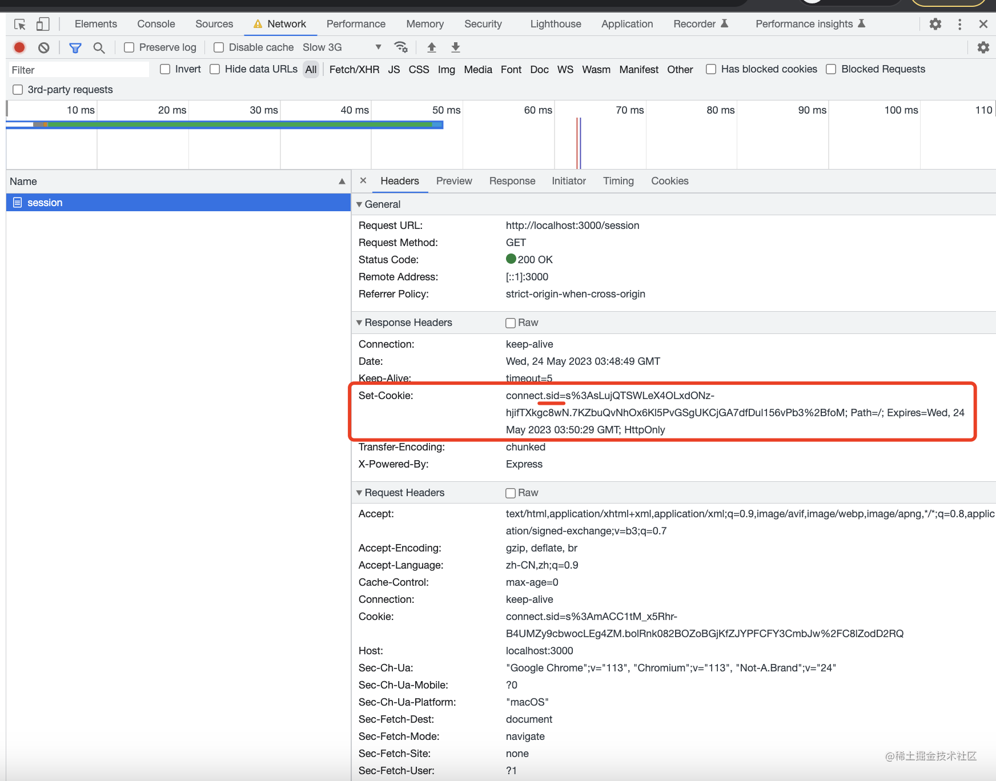The image size is (996, 781).
Task: Open the Timing tab for the request
Action: [x=618, y=181]
